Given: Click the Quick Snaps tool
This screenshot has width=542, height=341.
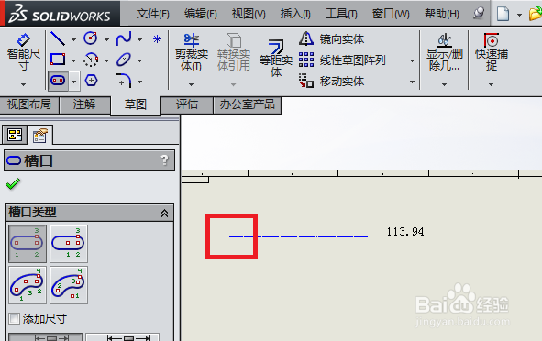Looking at the screenshot, I should pyautogui.click(x=492, y=52).
